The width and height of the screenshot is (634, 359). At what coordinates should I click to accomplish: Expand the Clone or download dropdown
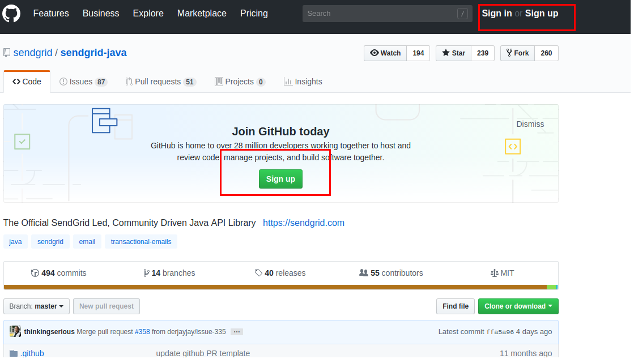tap(518, 306)
